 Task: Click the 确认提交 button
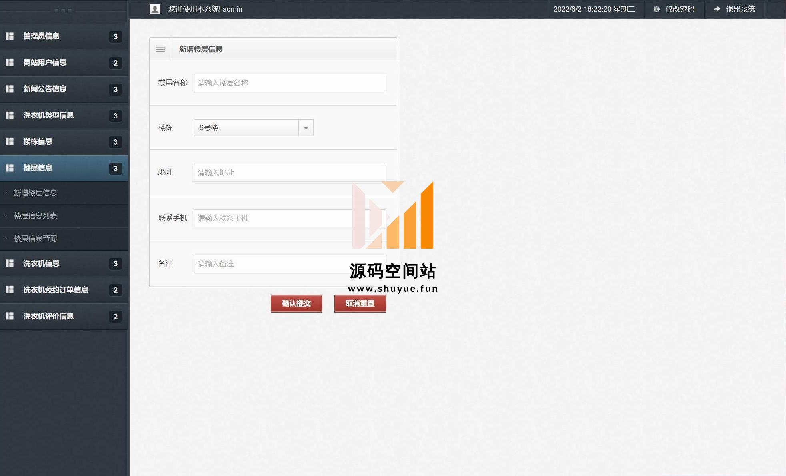[296, 303]
